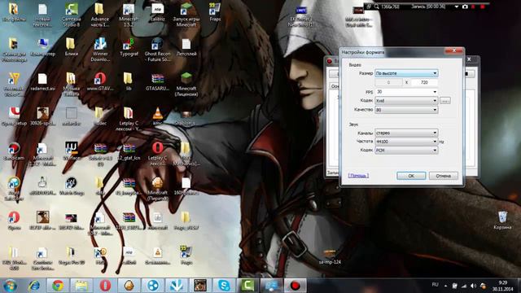Launch Internet Explorer from the taskbar
This screenshot has height=293, width=521.
point(34,286)
